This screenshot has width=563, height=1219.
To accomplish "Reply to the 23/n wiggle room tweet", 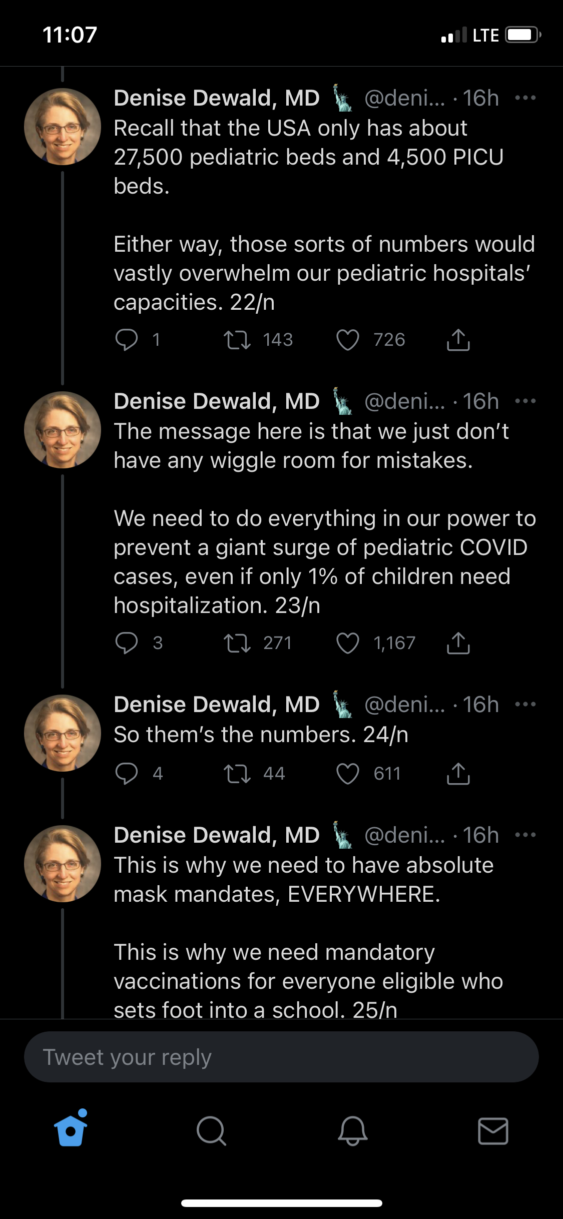I will tap(126, 643).
